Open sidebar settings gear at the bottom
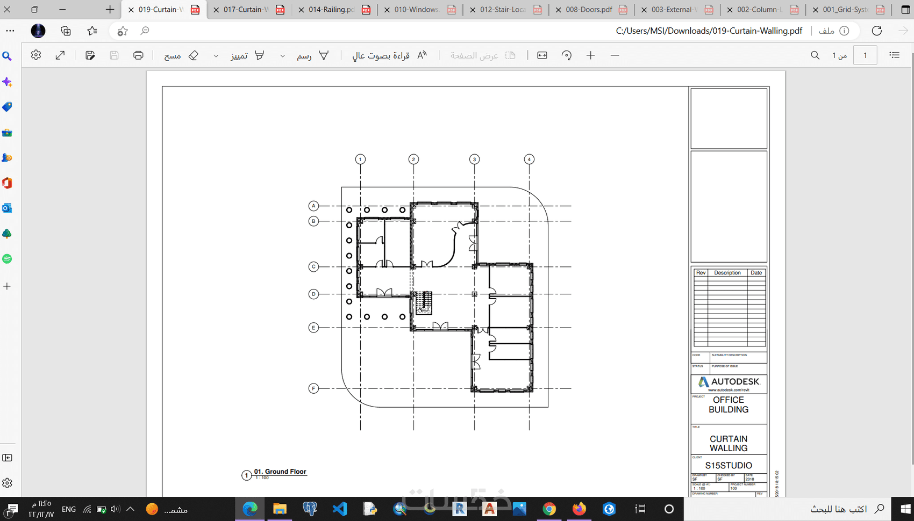 click(8, 483)
